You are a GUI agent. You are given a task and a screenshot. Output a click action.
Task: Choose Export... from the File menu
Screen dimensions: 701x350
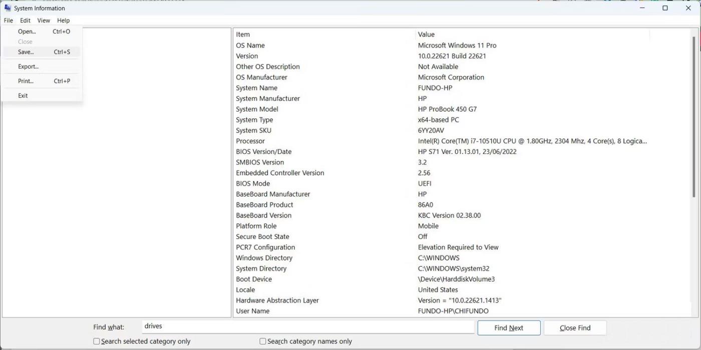[42, 66]
